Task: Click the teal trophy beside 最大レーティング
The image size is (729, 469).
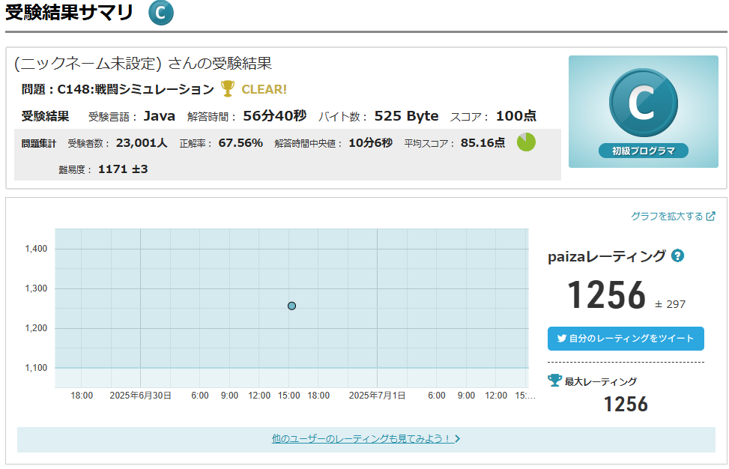Action: [554, 381]
